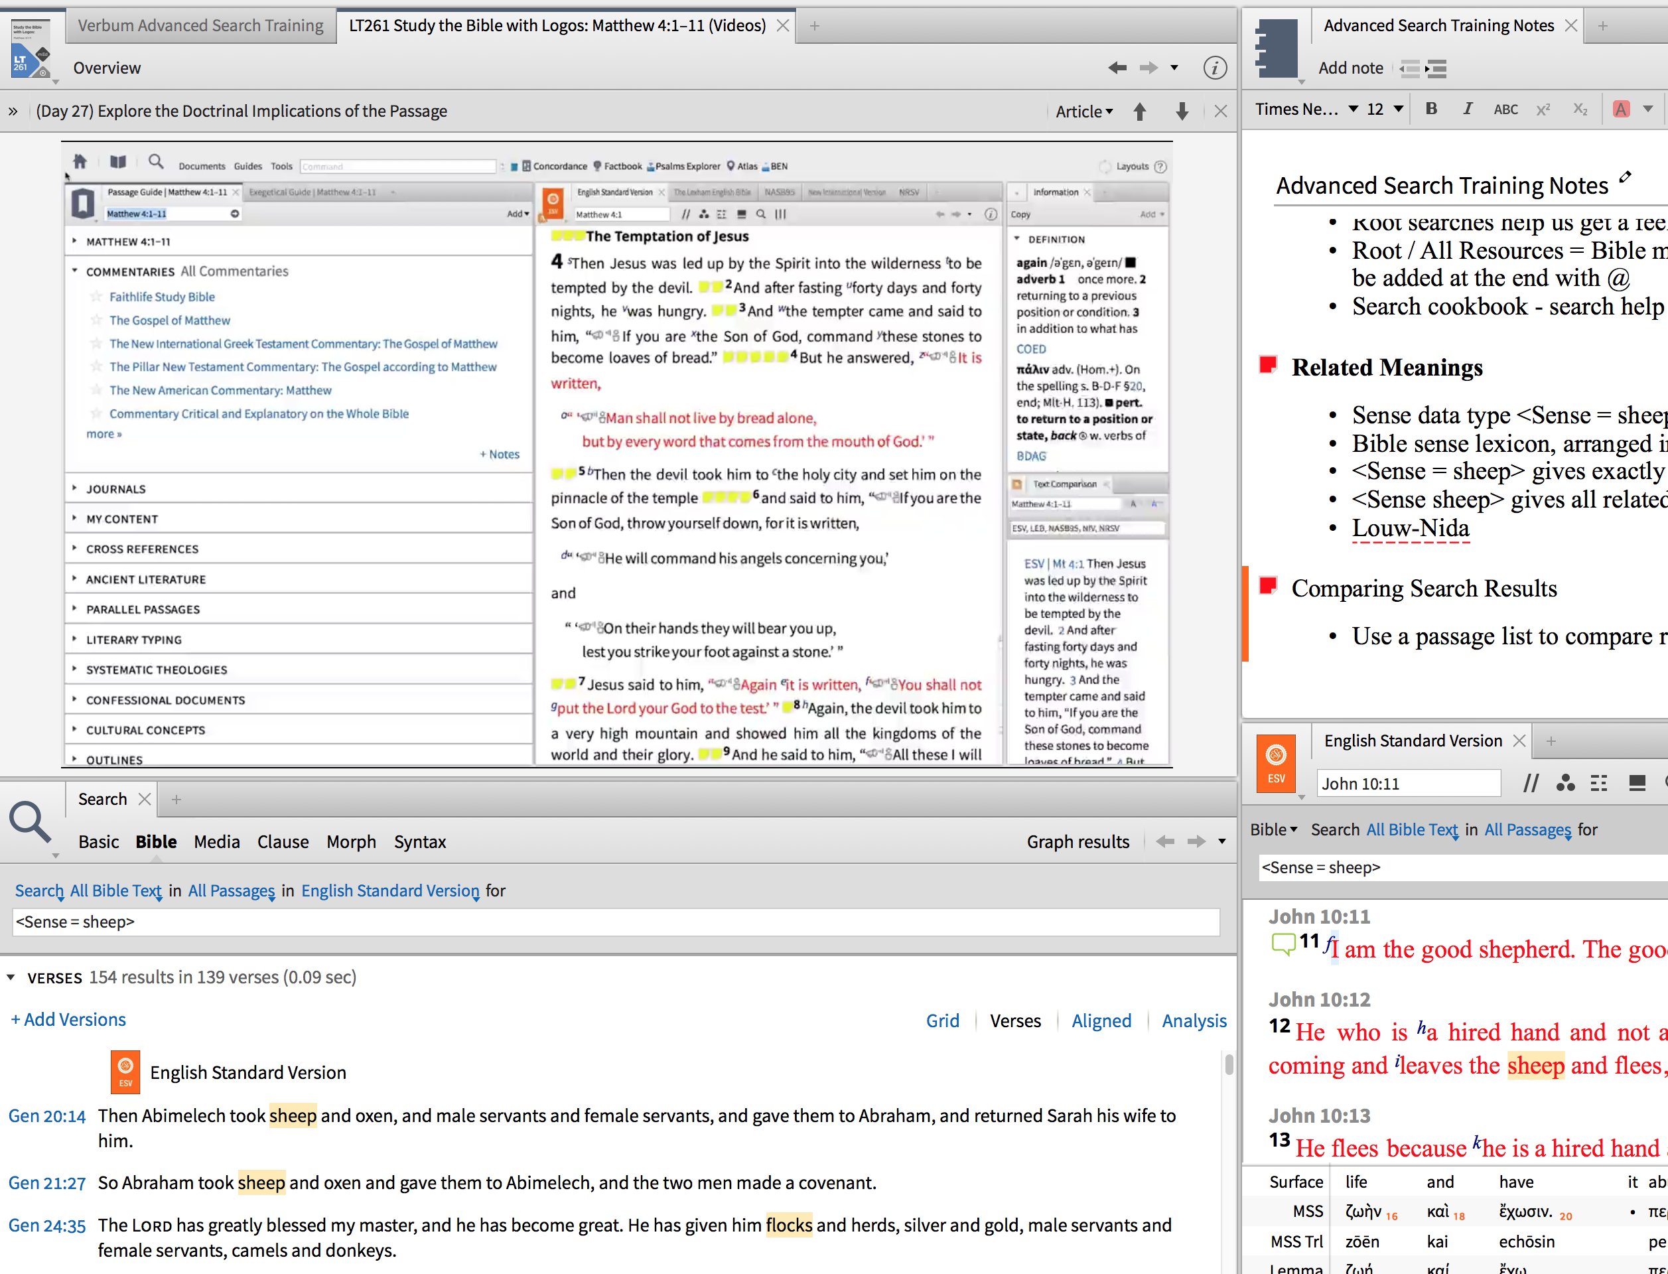Viewport: 1668px width, 1274px height.
Task: Click the resource info (i) icon
Action: tap(1215, 68)
